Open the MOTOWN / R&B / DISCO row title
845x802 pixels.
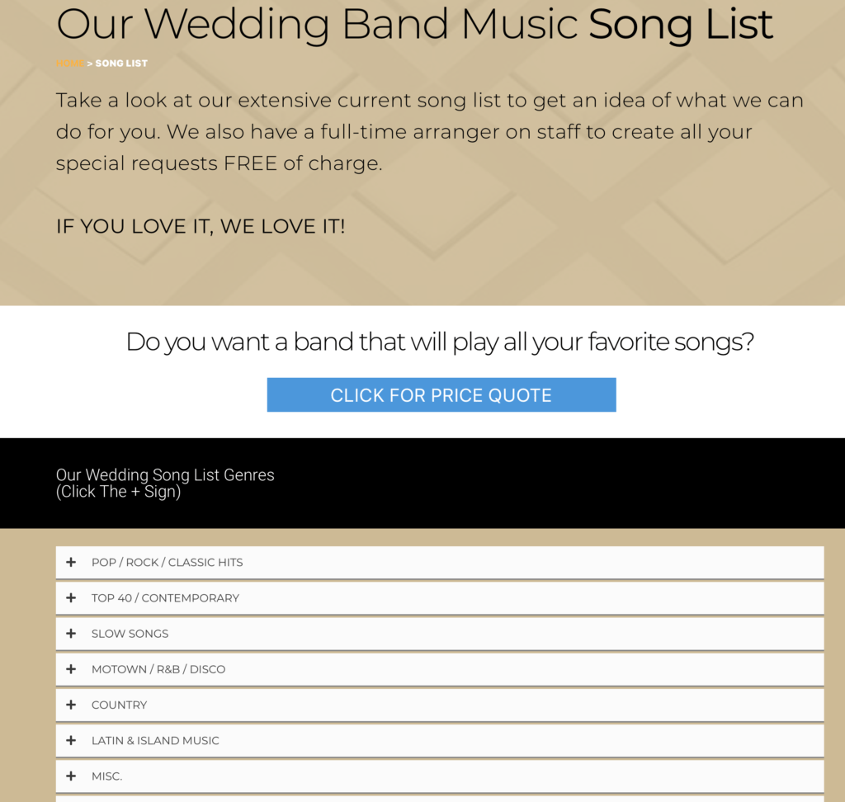pos(158,669)
